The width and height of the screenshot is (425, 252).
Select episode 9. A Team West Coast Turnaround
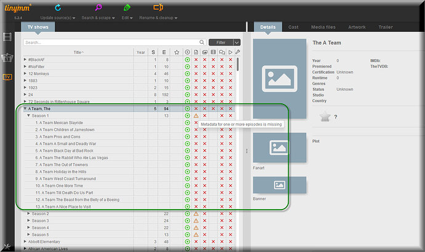coord(65,179)
